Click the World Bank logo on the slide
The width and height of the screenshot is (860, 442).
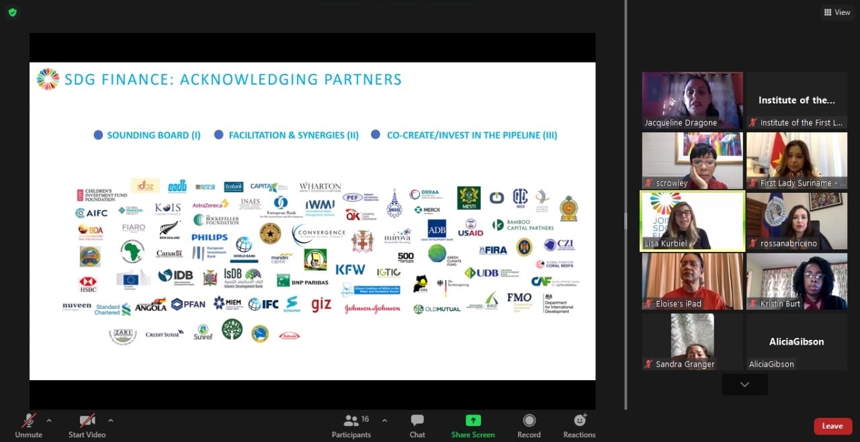pos(244,248)
